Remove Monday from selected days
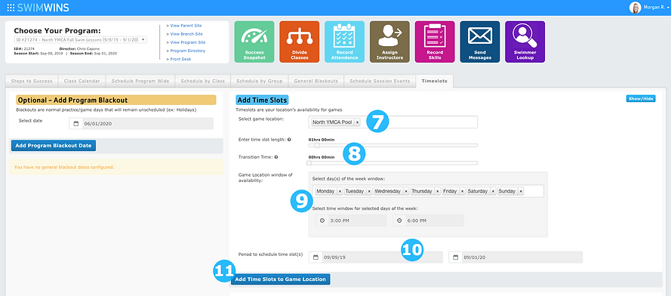 coord(340,192)
